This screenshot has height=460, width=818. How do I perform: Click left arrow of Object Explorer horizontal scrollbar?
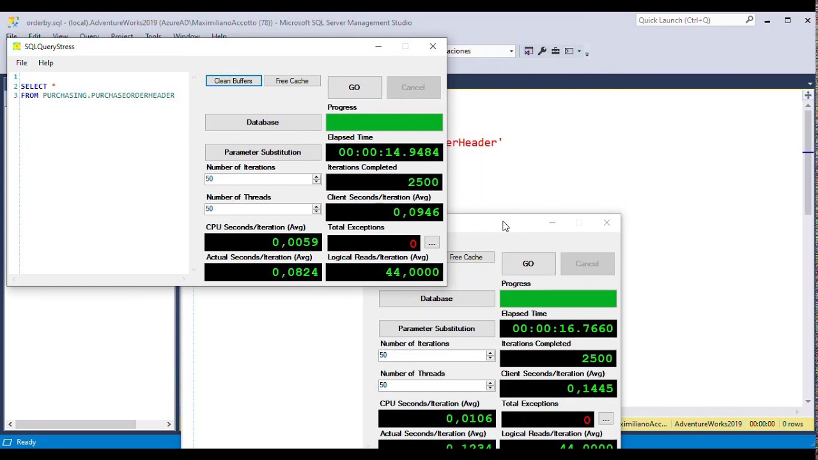[10, 424]
